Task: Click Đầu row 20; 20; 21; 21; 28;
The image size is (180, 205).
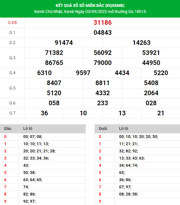Action: click(43, 151)
